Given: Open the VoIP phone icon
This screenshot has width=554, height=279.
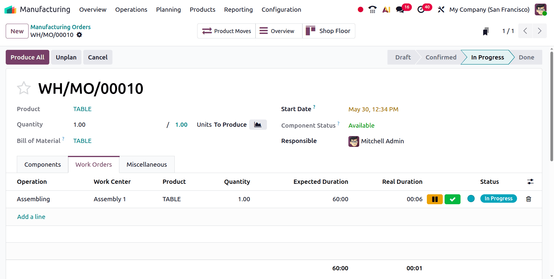Looking at the screenshot, I should 372,10.
